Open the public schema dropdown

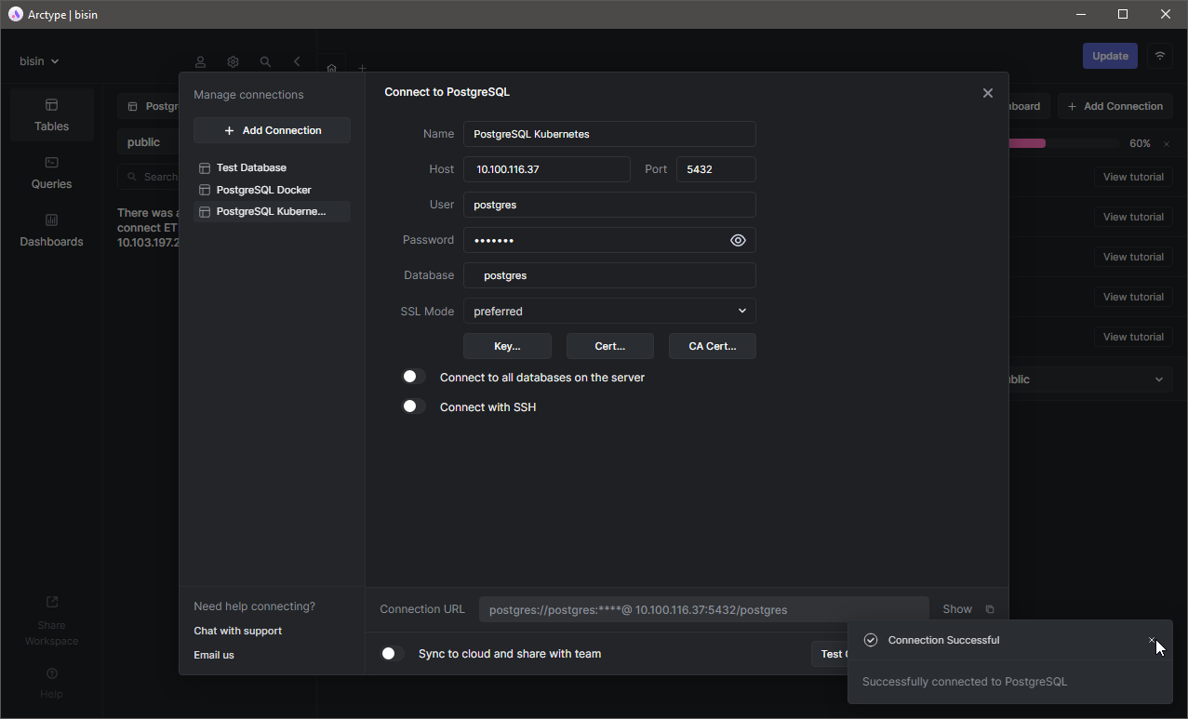1158,379
